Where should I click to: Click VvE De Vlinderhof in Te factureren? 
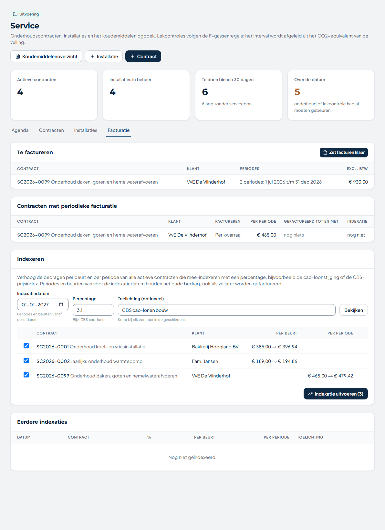pos(206,182)
